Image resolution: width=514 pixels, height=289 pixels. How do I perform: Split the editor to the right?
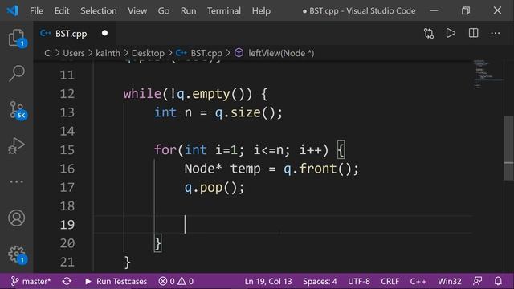473,33
